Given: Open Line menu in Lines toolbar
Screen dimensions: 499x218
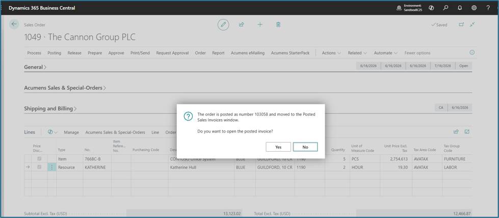Looking at the screenshot, I should point(155,132).
